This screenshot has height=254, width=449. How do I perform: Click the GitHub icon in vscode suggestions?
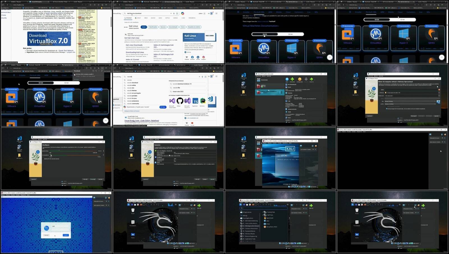[x=180, y=101]
